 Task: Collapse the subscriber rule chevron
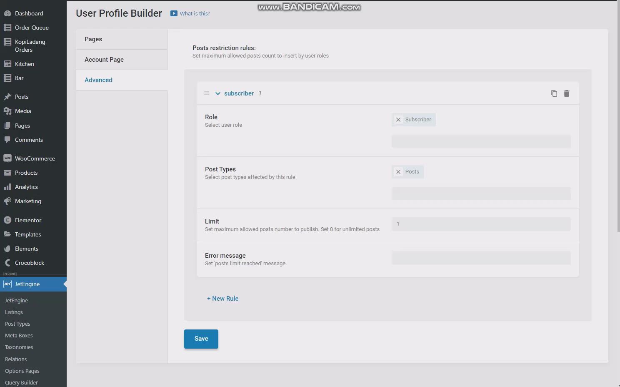(x=217, y=93)
